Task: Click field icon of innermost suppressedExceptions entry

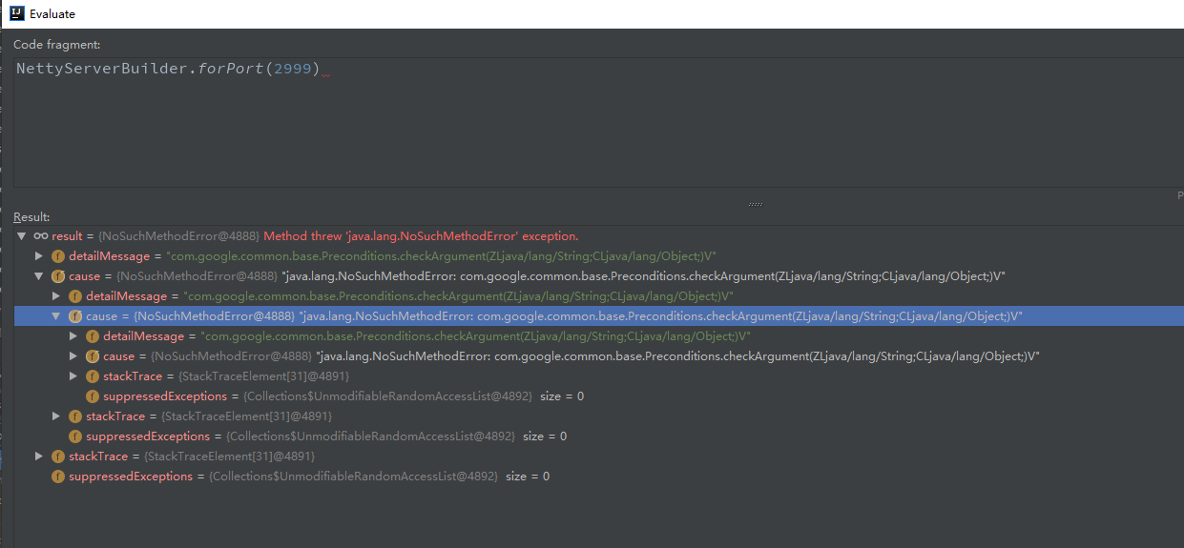Action: [93, 396]
